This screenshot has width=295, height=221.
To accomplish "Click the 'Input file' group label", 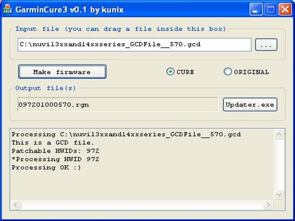I will pos(120,29).
